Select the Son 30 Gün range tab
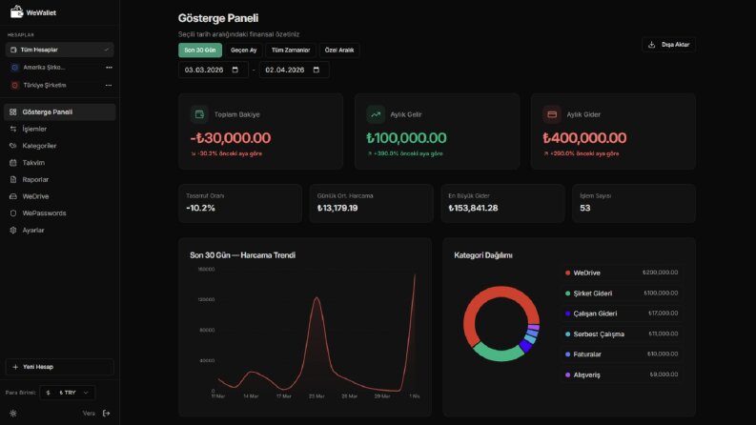The width and height of the screenshot is (756, 425). (200, 51)
